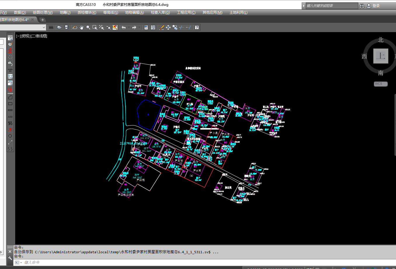
Task: Click the red 注 annotation icon
Action: tap(10, 89)
